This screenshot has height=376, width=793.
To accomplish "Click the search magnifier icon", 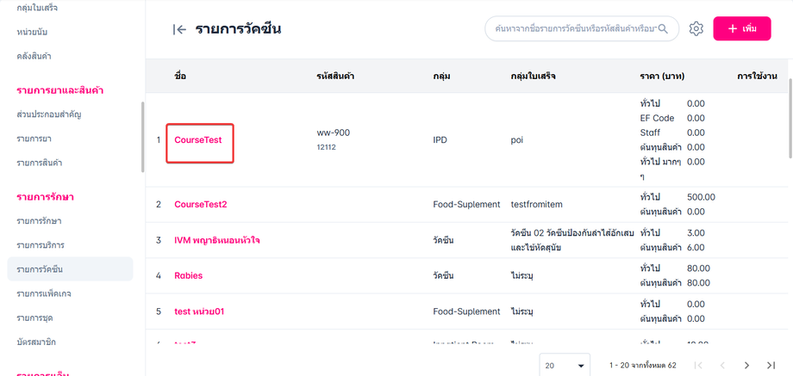I will (x=665, y=29).
